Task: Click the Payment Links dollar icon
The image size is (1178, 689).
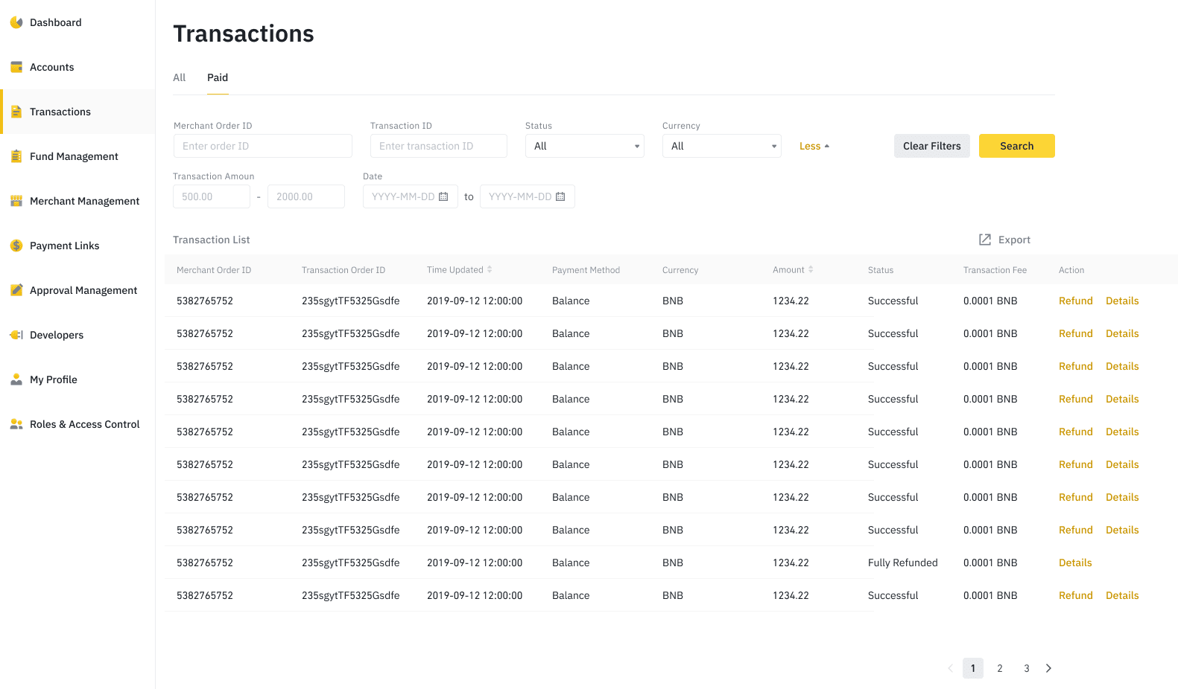Action: [x=16, y=246]
